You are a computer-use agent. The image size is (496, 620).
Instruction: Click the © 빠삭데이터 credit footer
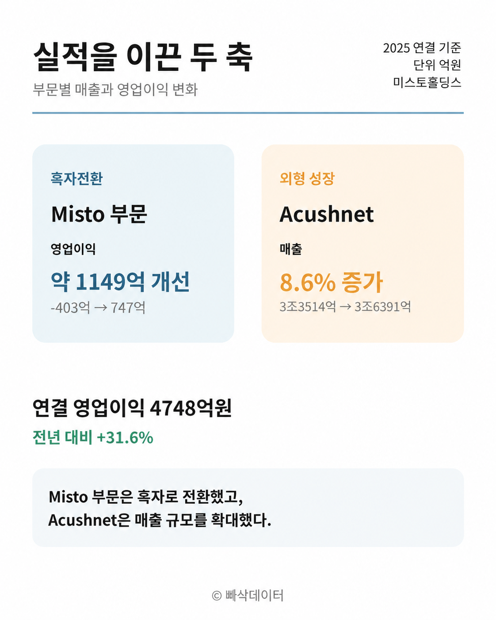248,595
